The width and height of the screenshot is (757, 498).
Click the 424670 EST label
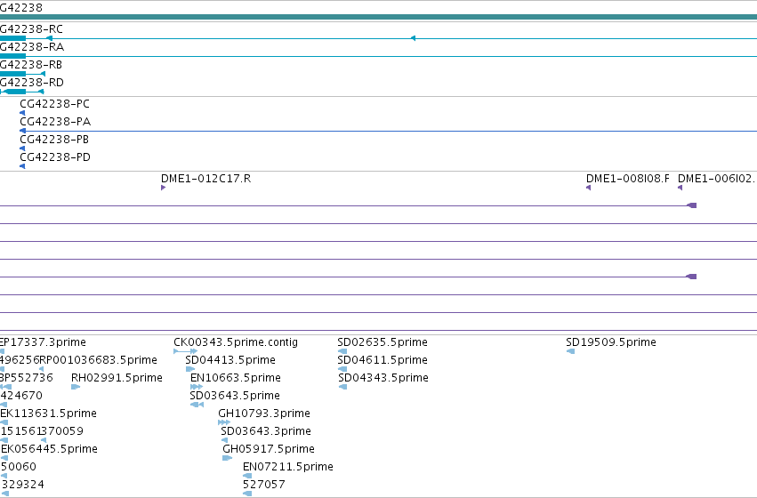[21, 396]
